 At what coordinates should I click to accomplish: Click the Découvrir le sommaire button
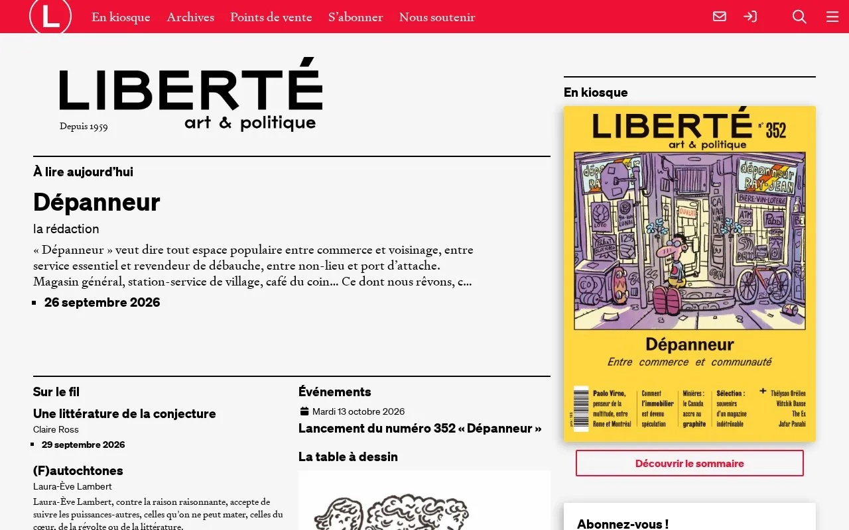pos(690,463)
